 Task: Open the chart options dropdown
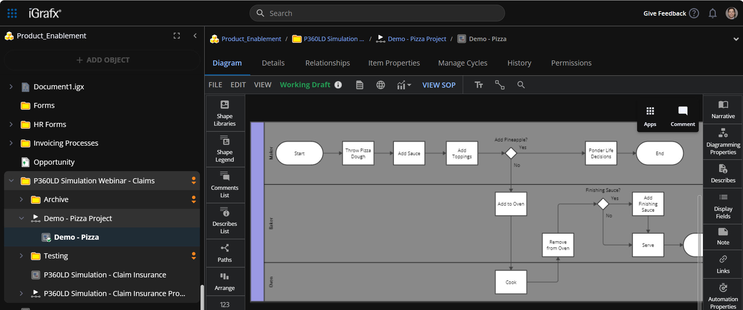pos(404,85)
